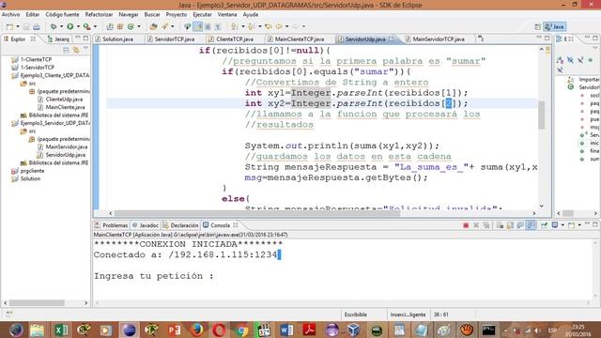The height and width of the screenshot is (338, 601).
Task: Open the Open Console dropdown arrow
Action: 579,225
